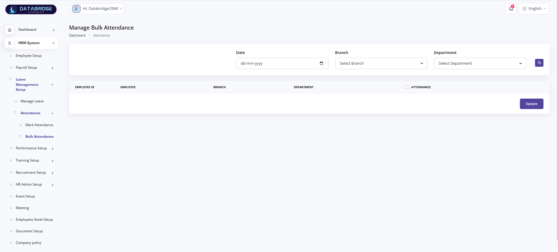558x252 pixels.
Task: Click the Update button
Action: pyautogui.click(x=532, y=104)
